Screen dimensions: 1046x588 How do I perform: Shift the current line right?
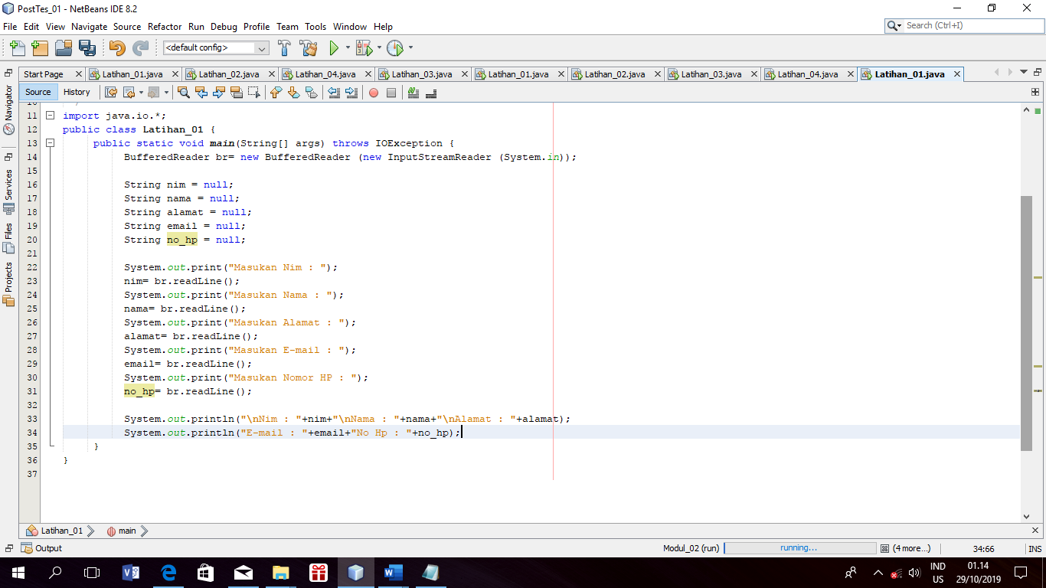[x=351, y=93]
